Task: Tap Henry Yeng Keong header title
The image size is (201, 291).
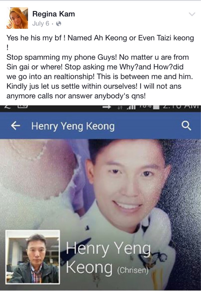Action: point(73,126)
